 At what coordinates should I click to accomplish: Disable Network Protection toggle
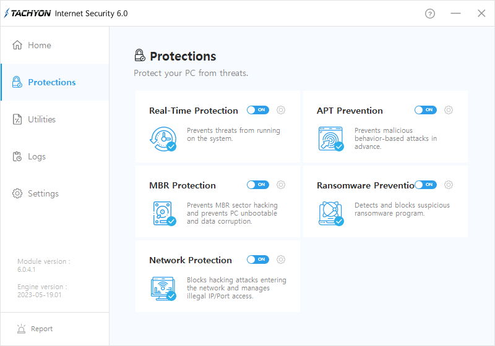257,259
